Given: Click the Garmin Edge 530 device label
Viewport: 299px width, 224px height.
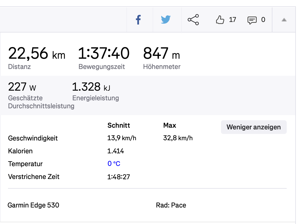Looking at the screenshot, I should coord(33,205).
